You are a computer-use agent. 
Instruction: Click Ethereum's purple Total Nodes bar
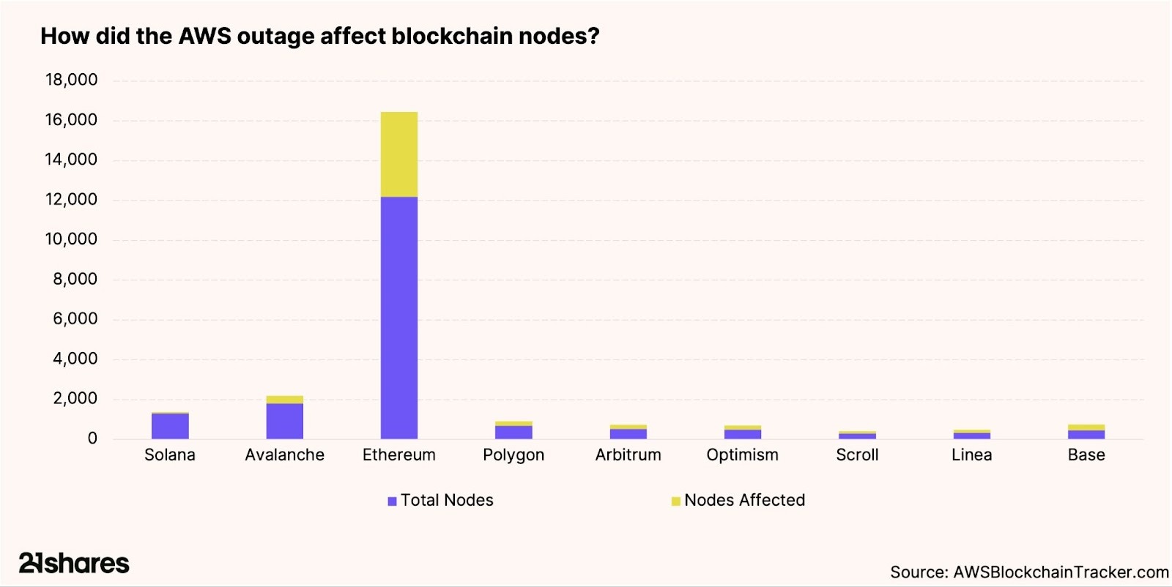[x=399, y=318]
